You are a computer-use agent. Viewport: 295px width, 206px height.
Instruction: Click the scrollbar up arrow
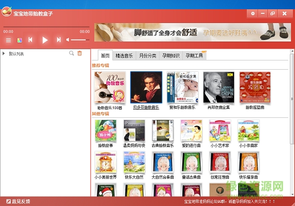coord(292,51)
